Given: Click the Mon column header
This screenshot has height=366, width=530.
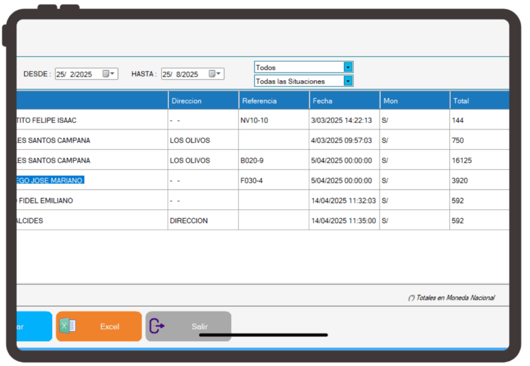Looking at the screenshot, I should pos(414,101).
